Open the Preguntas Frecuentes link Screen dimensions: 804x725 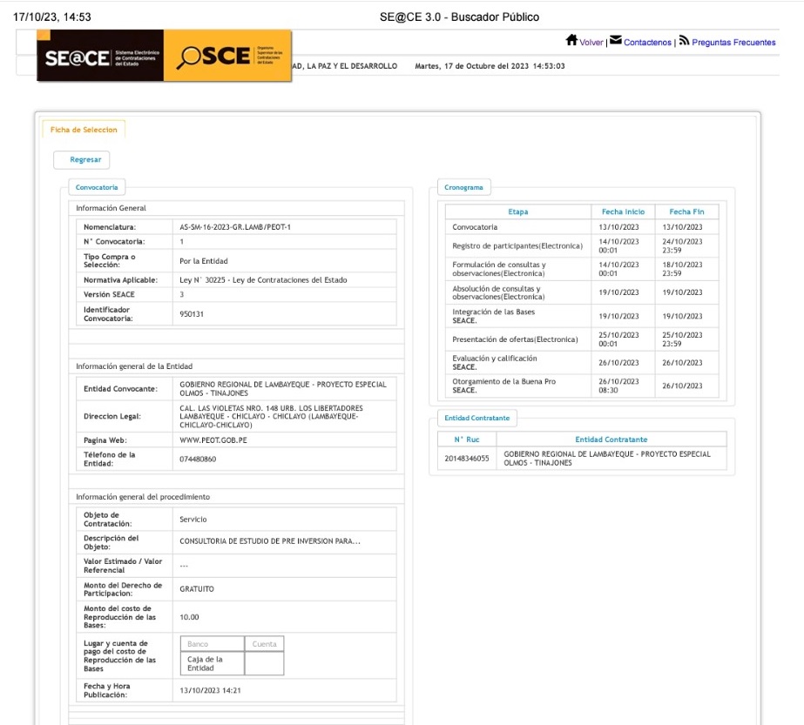click(x=733, y=43)
